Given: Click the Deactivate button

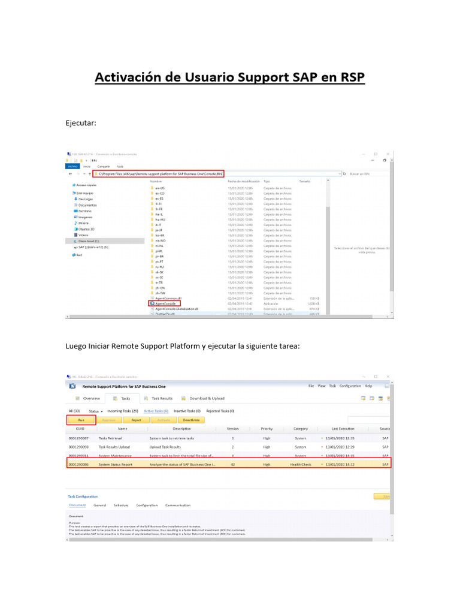Looking at the screenshot, I should [x=191, y=420].
